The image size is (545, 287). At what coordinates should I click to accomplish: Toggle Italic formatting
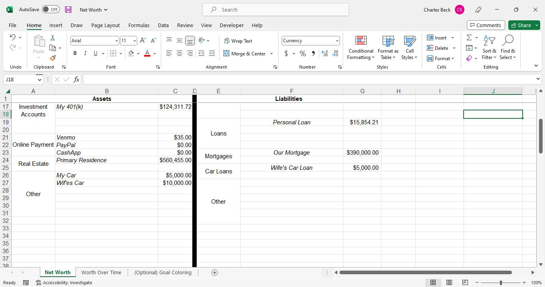coord(85,53)
